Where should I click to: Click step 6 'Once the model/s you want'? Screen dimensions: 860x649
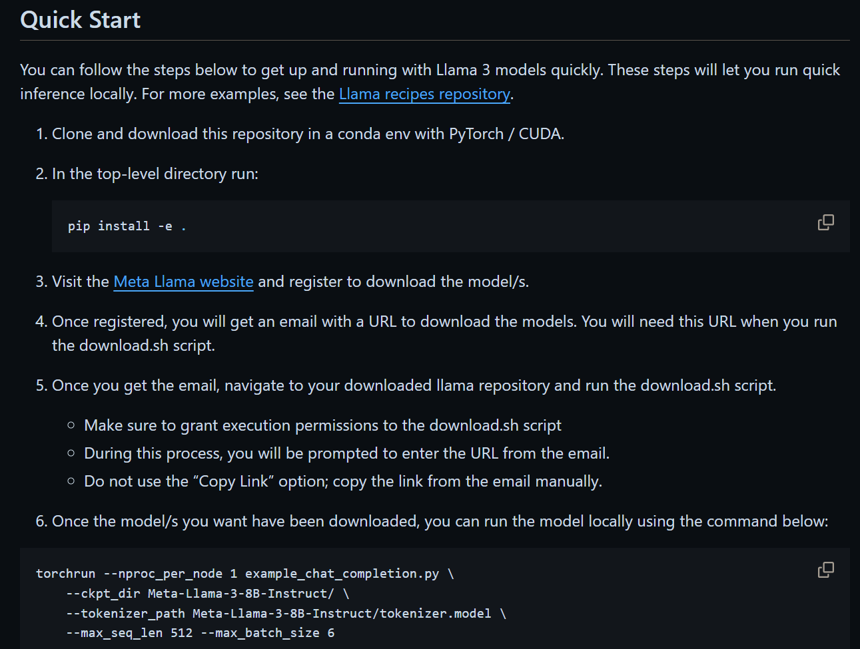point(440,521)
